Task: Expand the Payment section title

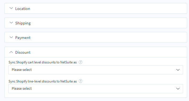Action: click(x=23, y=38)
